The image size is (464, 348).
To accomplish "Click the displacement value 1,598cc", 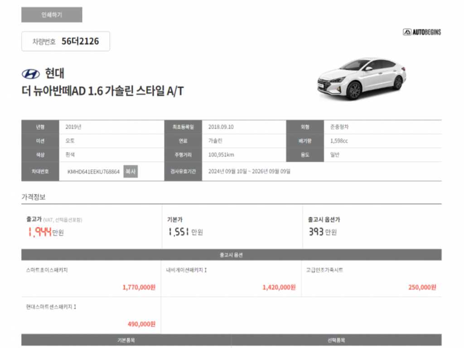I will (339, 141).
